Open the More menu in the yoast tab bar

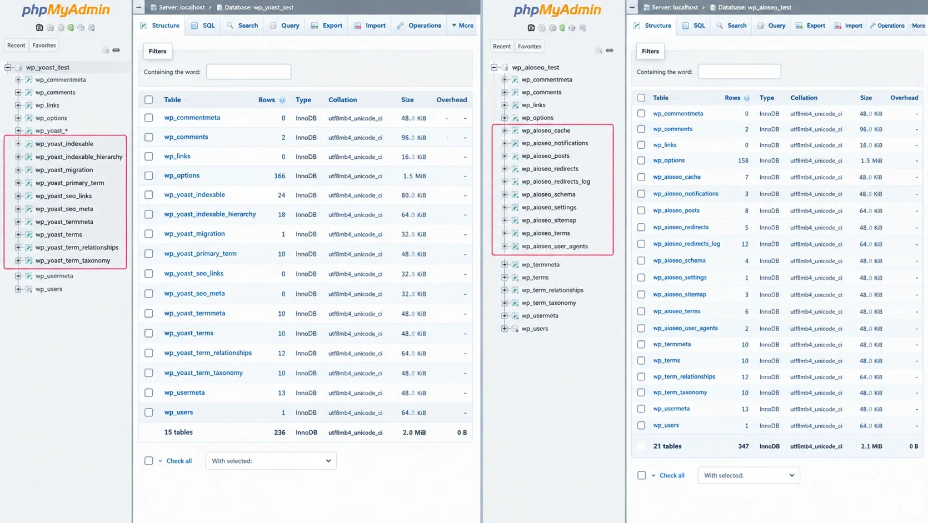click(x=462, y=26)
